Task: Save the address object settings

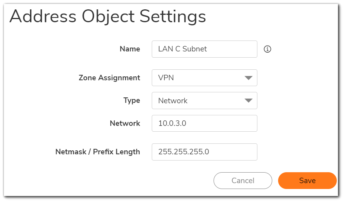Action: pos(307,181)
